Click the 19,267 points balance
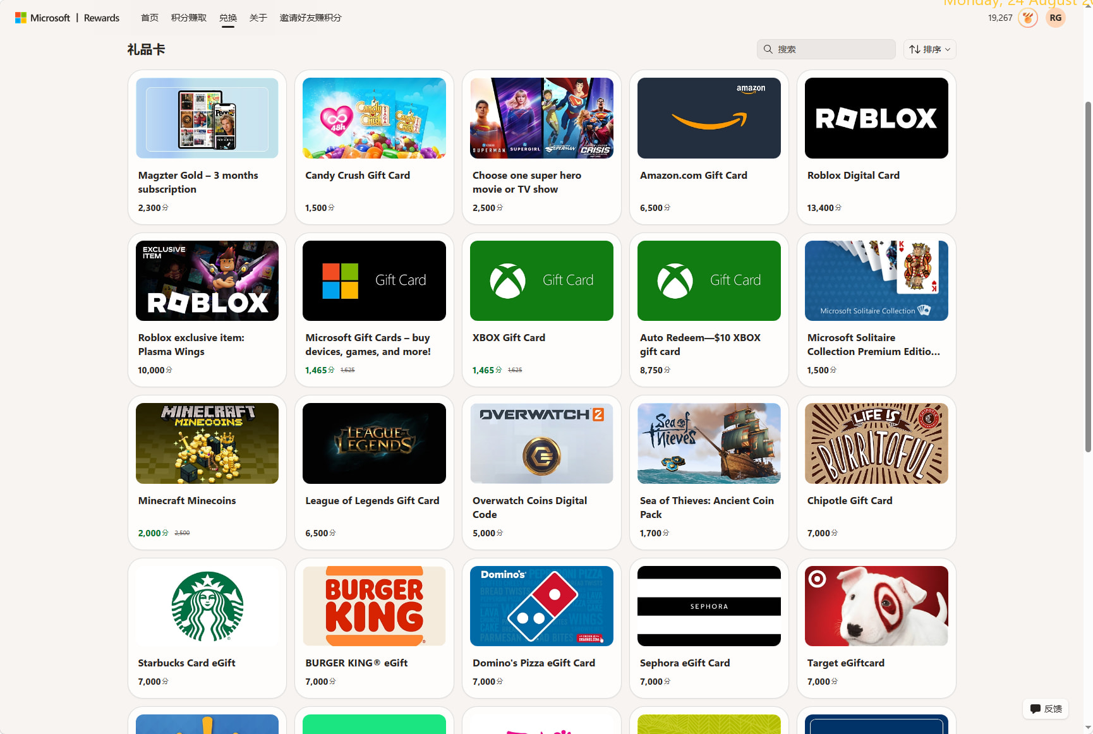The height and width of the screenshot is (734, 1093). tap(1000, 18)
